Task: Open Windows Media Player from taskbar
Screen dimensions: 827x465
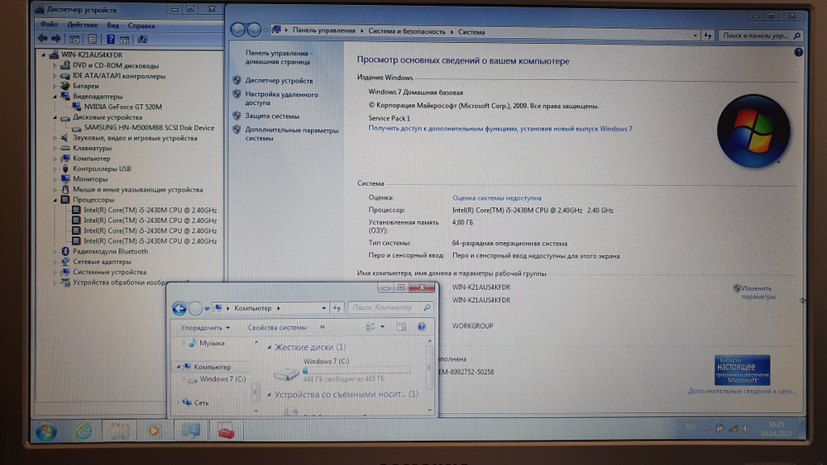Action: pyautogui.click(x=154, y=431)
